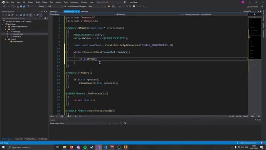266x150 pixels.
Task: Switch to the main.cpp editor tab
Action: pyautogui.click(x=84, y=11)
